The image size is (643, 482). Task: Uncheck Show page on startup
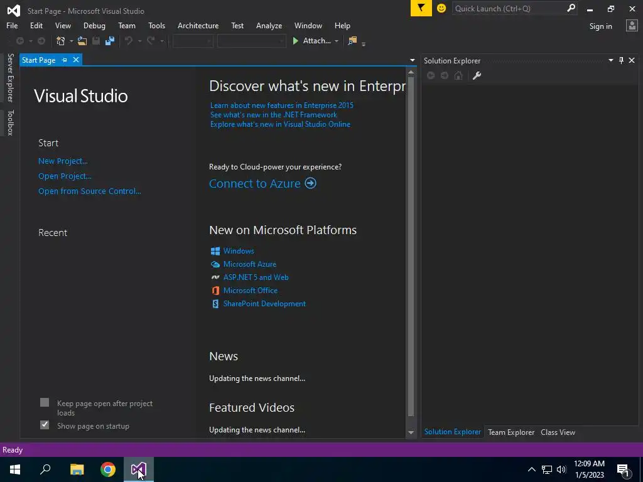45,425
